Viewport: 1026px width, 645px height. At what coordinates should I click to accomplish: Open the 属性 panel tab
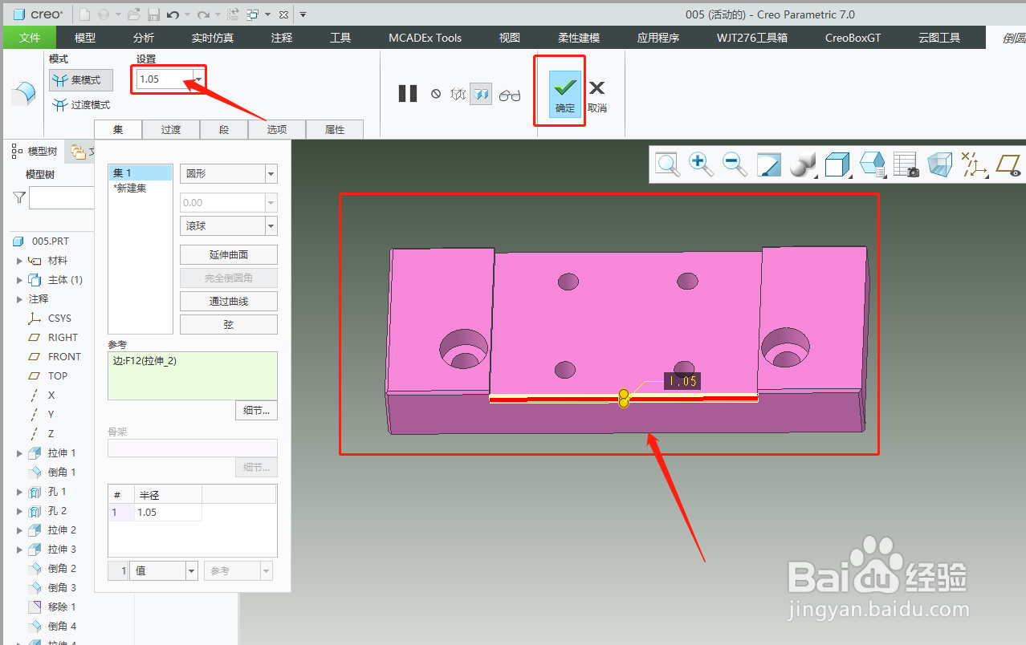(x=335, y=129)
